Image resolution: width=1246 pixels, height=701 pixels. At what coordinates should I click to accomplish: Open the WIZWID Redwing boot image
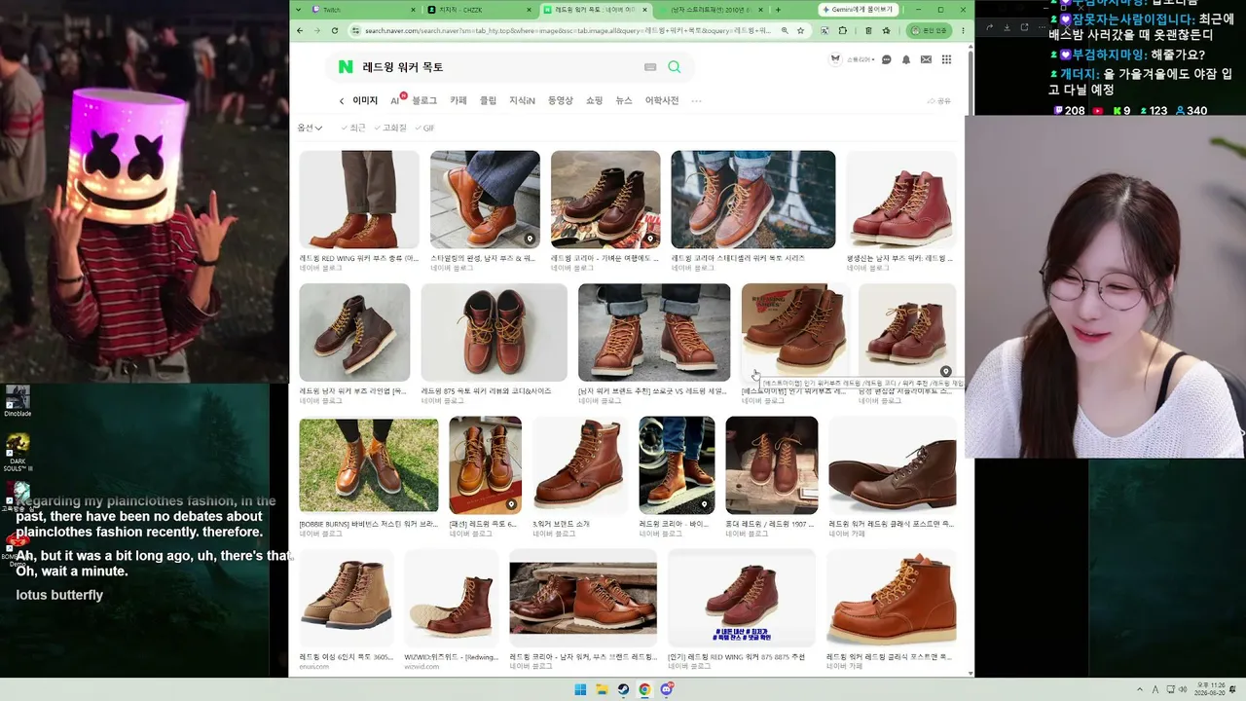pos(452,599)
